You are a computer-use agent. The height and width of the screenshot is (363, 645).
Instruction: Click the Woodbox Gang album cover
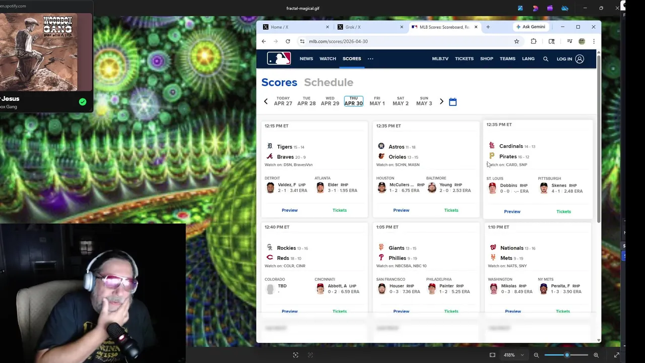coord(39,52)
